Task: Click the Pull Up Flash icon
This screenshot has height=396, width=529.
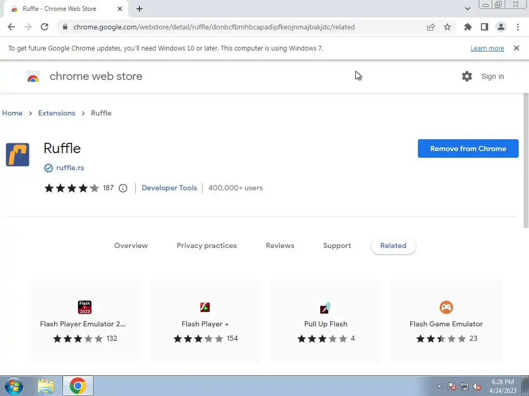Action: tap(325, 307)
